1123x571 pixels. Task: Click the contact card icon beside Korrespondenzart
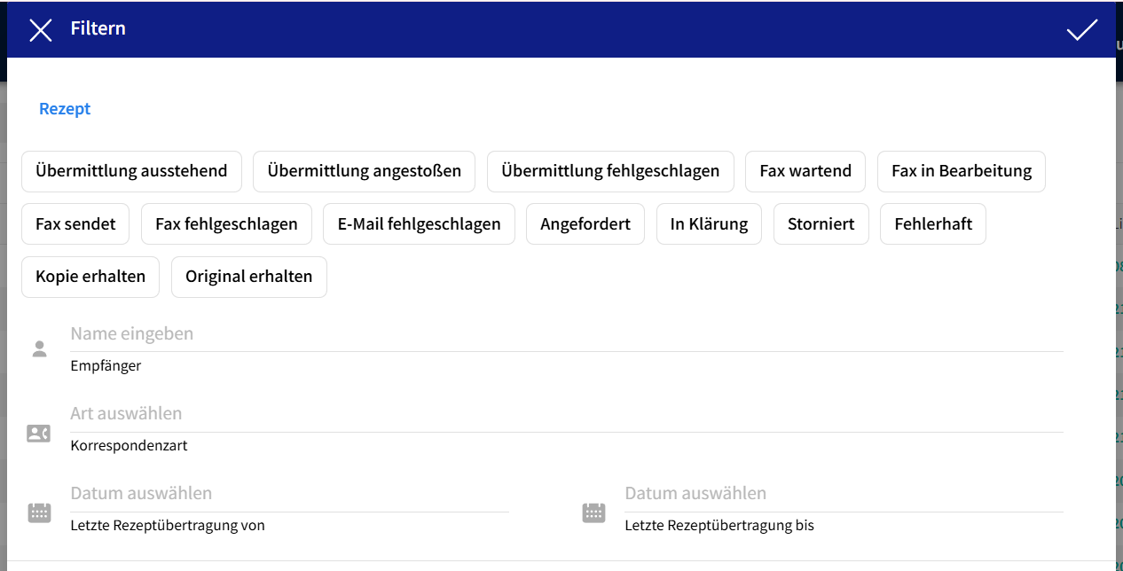tap(39, 434)
